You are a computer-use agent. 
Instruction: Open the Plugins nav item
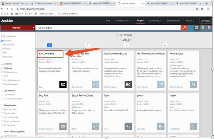[140, 20]
